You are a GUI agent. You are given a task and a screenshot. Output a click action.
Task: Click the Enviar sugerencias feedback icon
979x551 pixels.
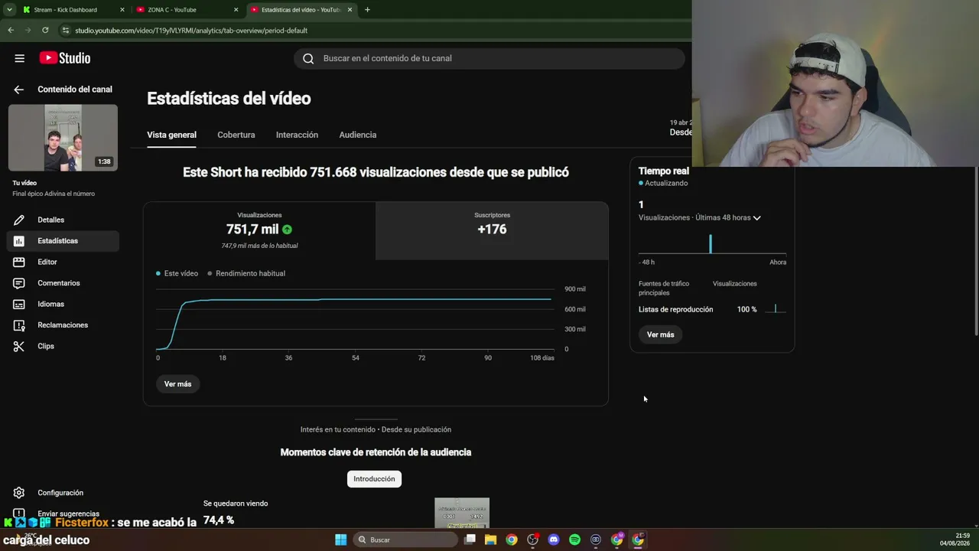(19, 514)
